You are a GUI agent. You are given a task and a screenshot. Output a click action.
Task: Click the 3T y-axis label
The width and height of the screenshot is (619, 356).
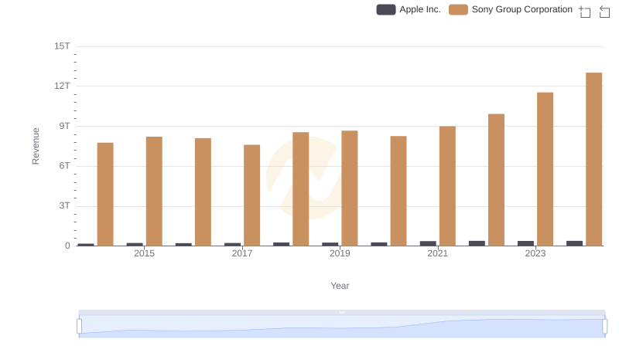tap(65, 205)
